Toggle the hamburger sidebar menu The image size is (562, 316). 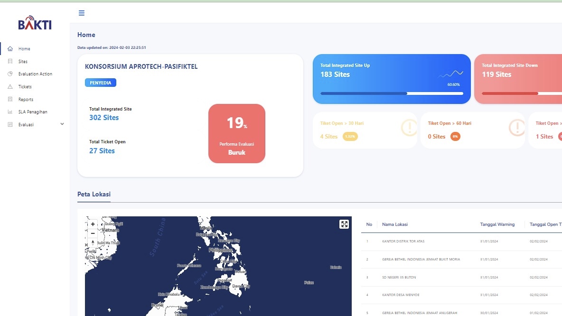(x=82, y=13)
